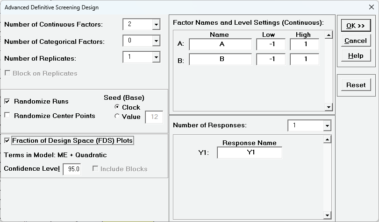Click the factor A High value field

(x=304, y=44)
